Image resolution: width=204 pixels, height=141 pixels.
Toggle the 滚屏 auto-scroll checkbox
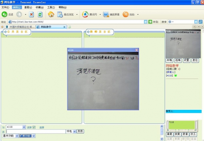(x=34, y=127)
